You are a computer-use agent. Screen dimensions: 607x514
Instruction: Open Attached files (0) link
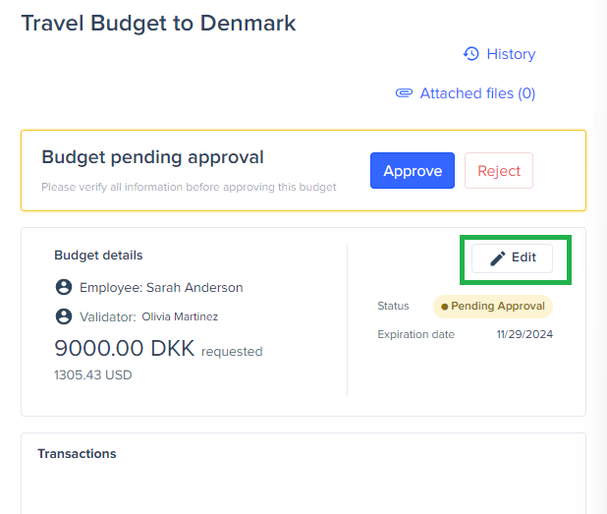tap(477, 93)
